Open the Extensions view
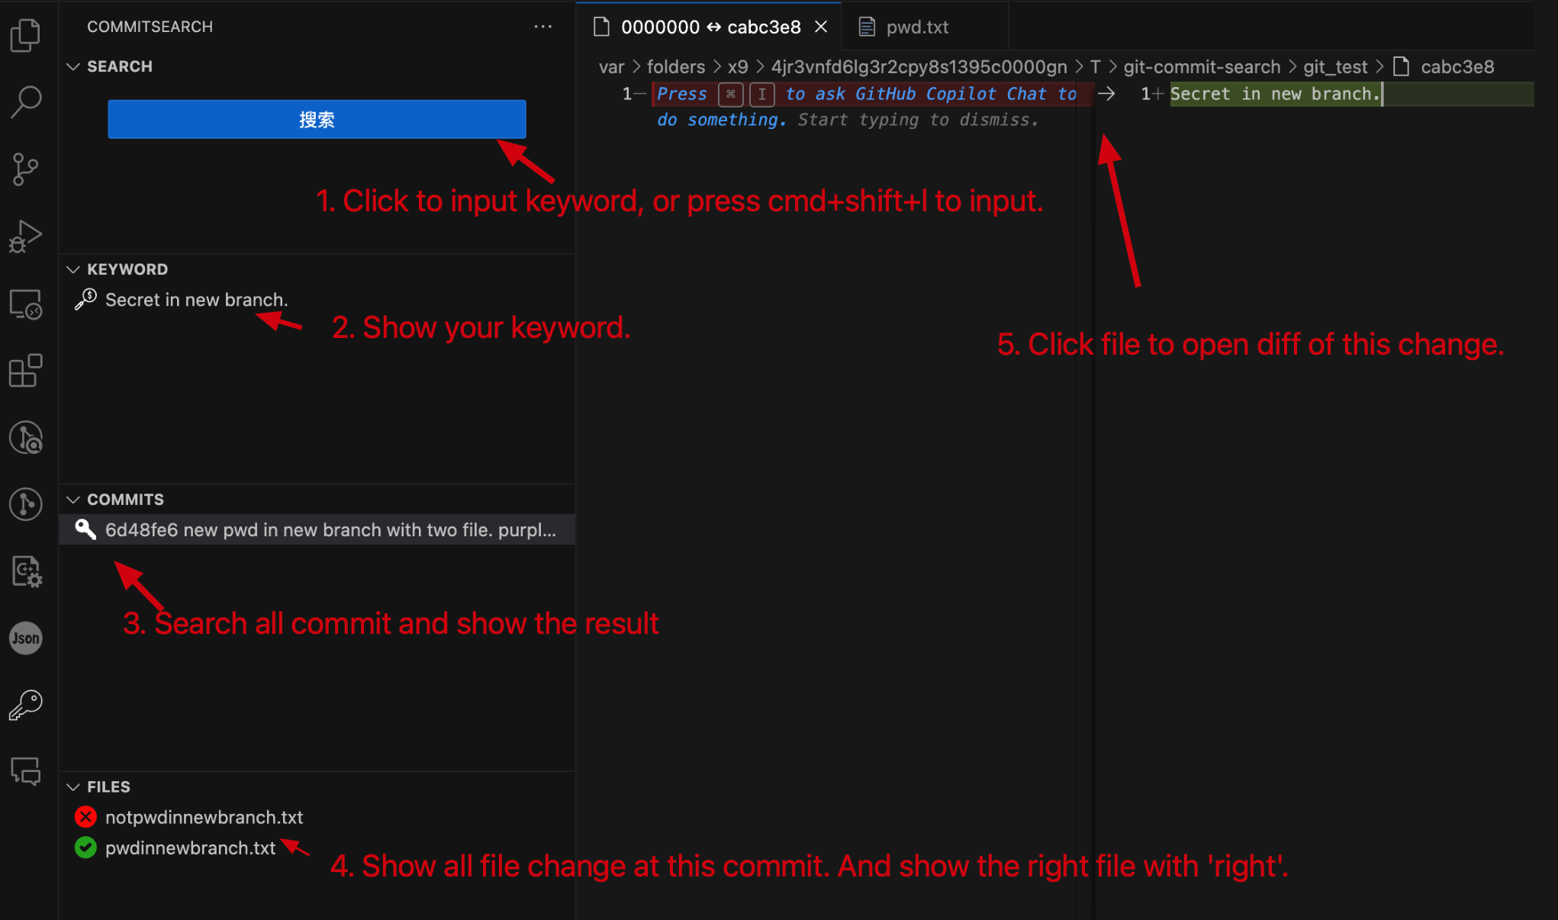 point(26,371)
